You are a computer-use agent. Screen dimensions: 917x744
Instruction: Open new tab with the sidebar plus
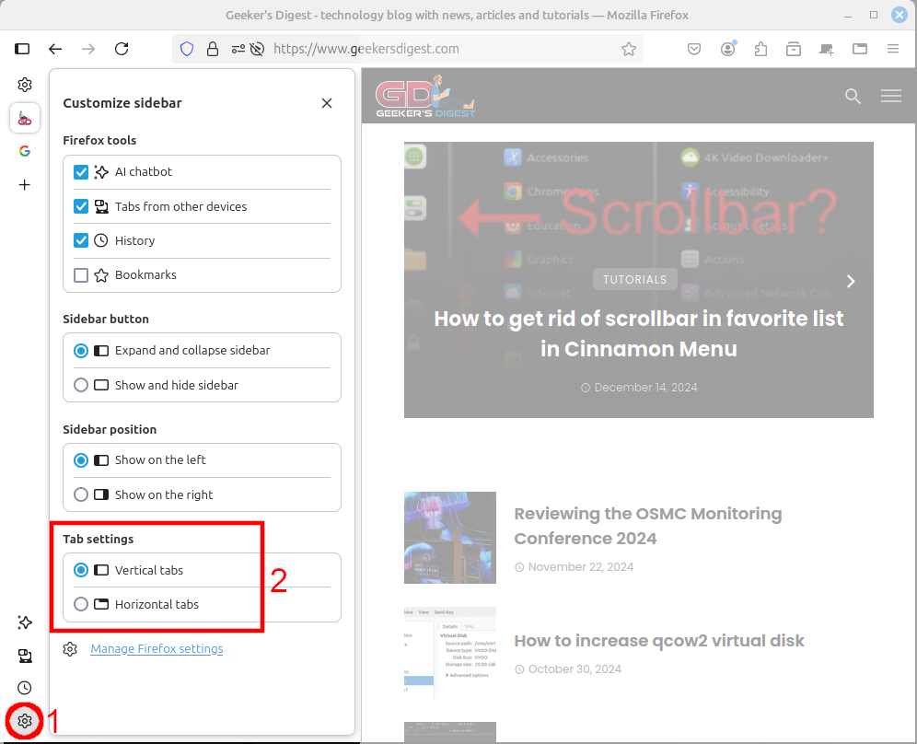pos(25,185)
